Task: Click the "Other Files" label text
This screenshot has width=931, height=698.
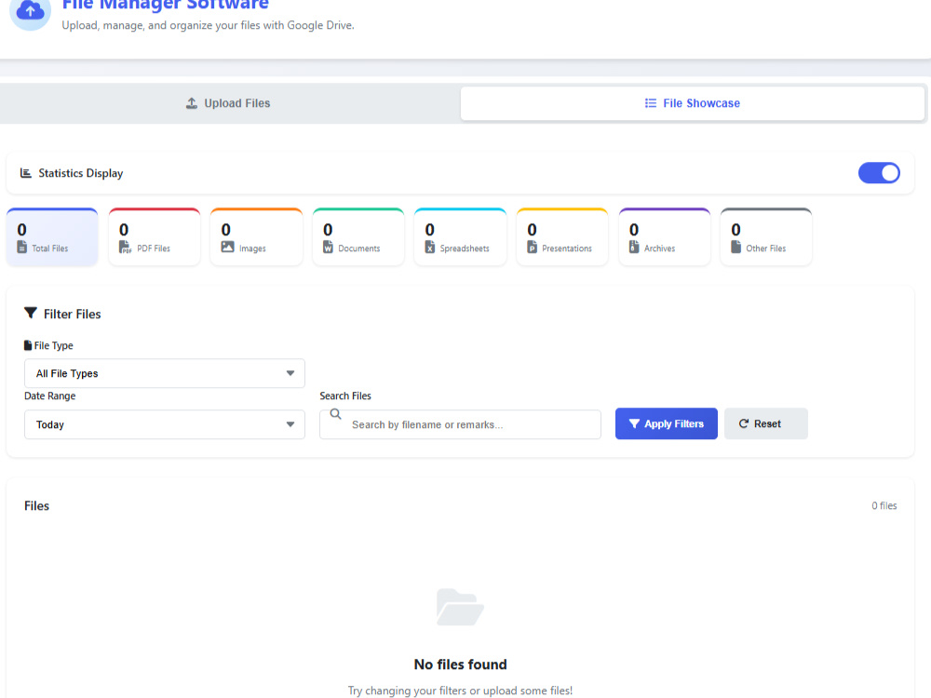Action: coord(766,248)
